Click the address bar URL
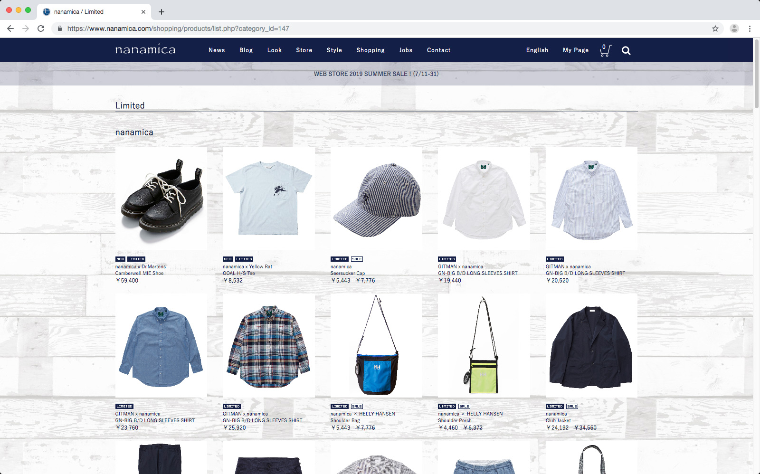Image resolution: width=760 pixels, height=474 pixels. coord(178,28)
